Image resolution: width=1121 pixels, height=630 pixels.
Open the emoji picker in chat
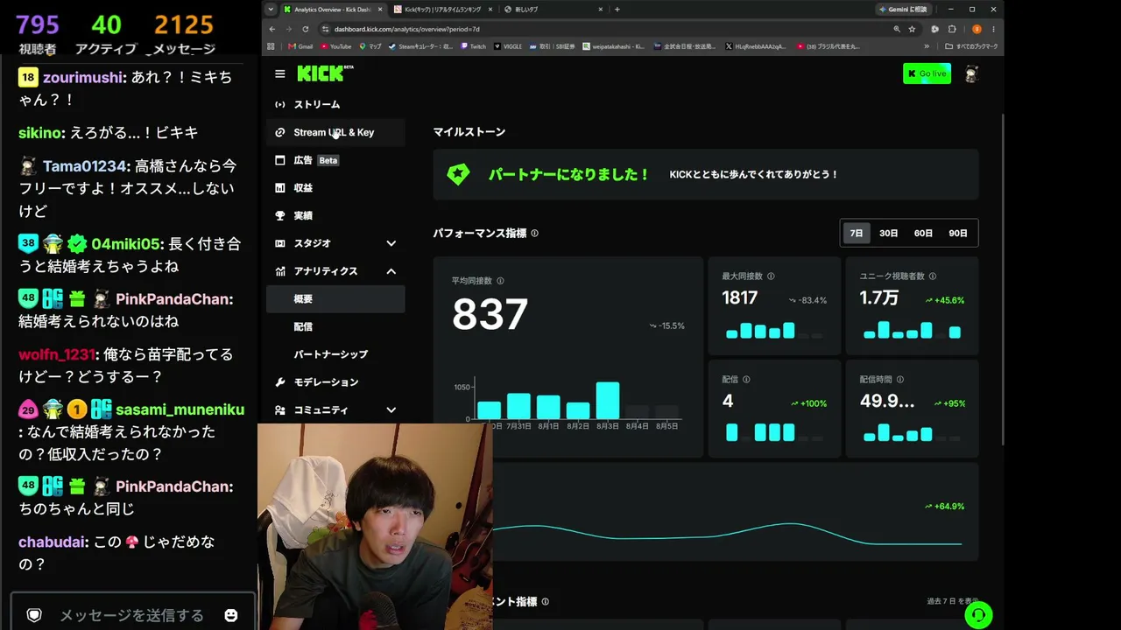[231, 615]
